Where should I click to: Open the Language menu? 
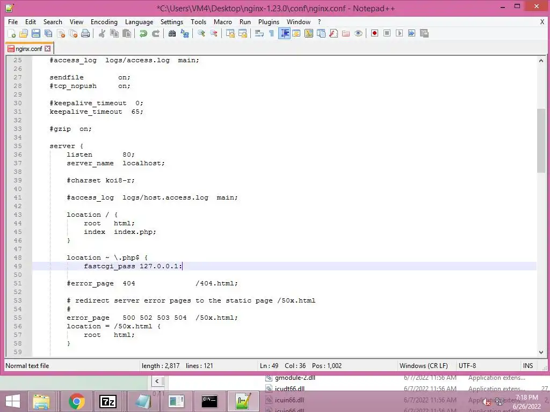(x=139, y=21)
